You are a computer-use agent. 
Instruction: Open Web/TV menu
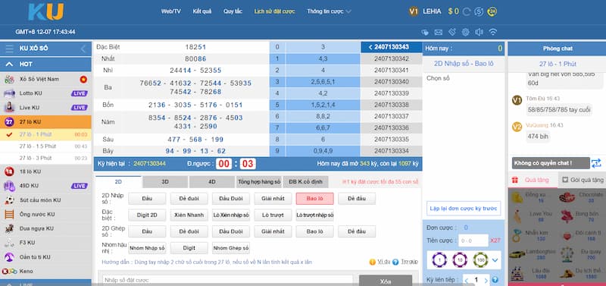coord(171,11)
